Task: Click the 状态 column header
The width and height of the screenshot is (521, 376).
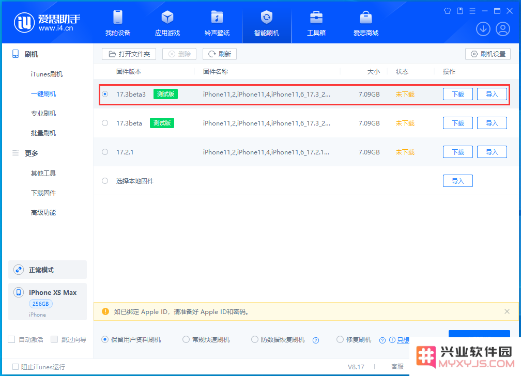Action: pyautogui.click(x=402, y=71)
